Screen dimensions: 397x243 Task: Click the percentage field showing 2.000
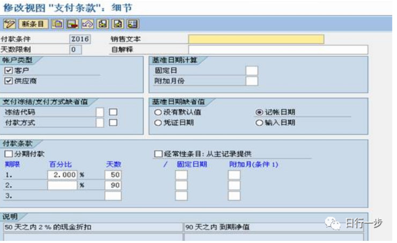click(62, 175)
